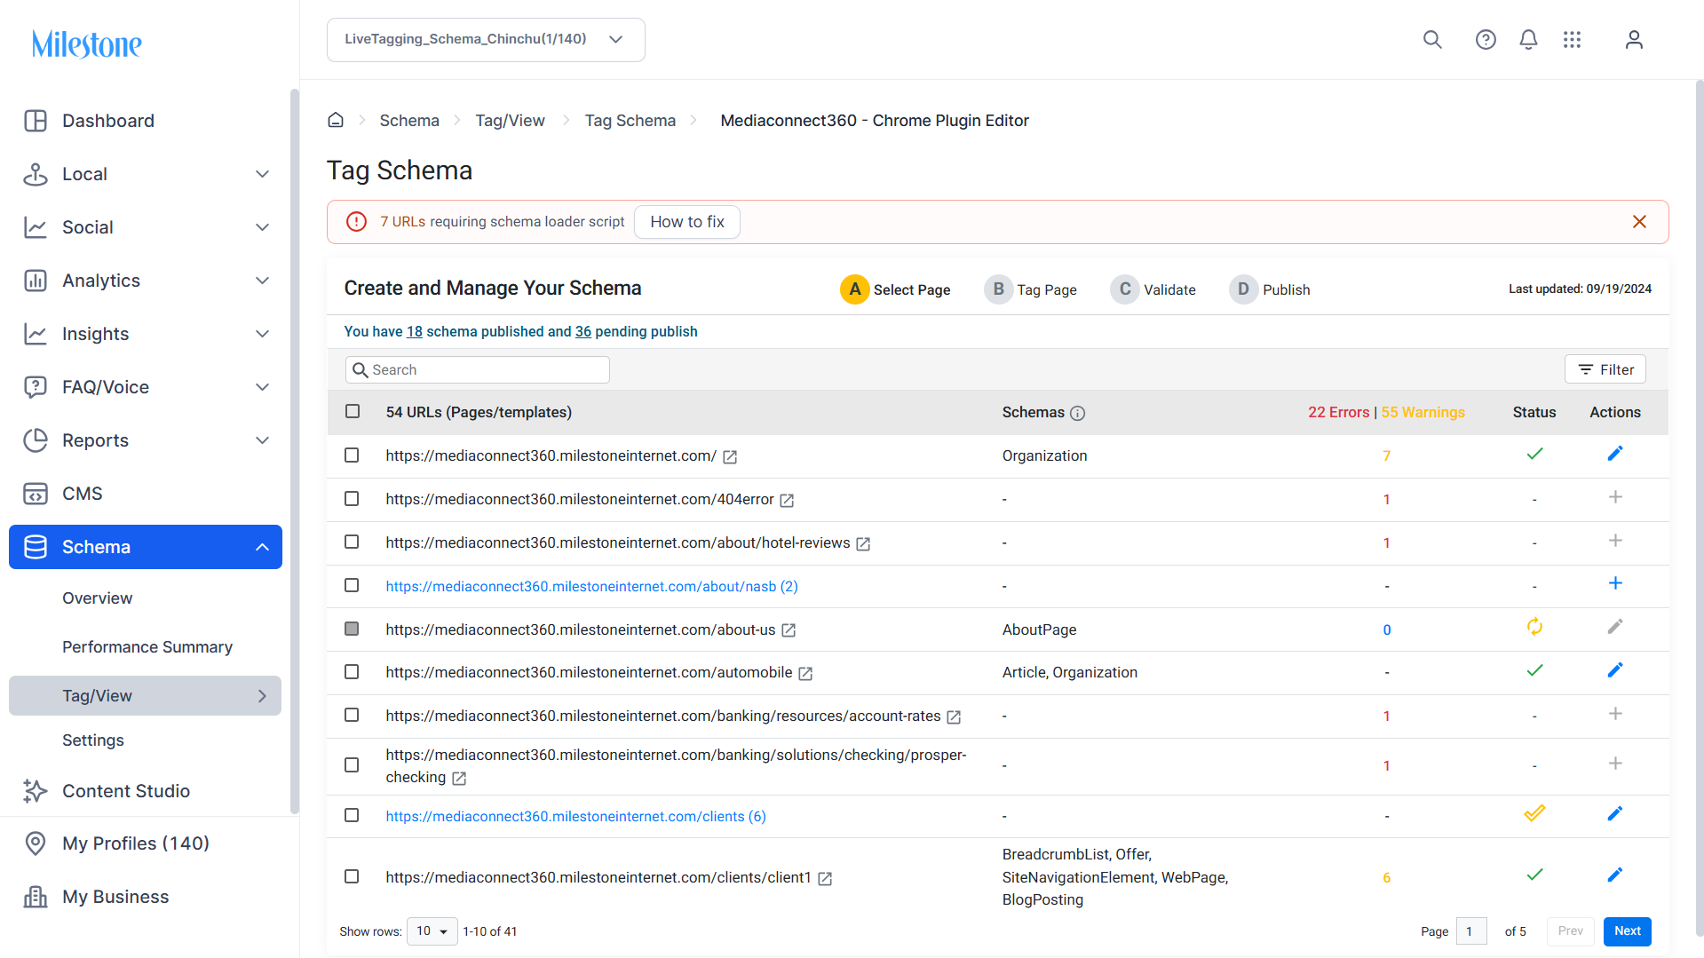Tick checkbox for the account-rates row
The image size is (1704, 958).
352,716
